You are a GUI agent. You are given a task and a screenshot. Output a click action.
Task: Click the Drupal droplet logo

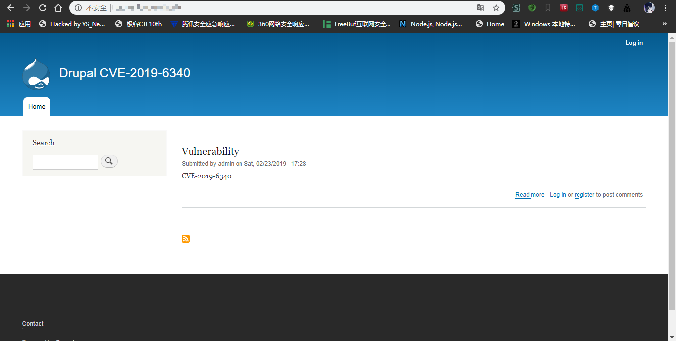pyautogui.click(x=37, y=74)
